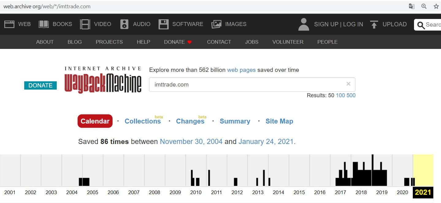Select year 2010 on the timeline
Screen dimensions: 441x203
[196, 192]
